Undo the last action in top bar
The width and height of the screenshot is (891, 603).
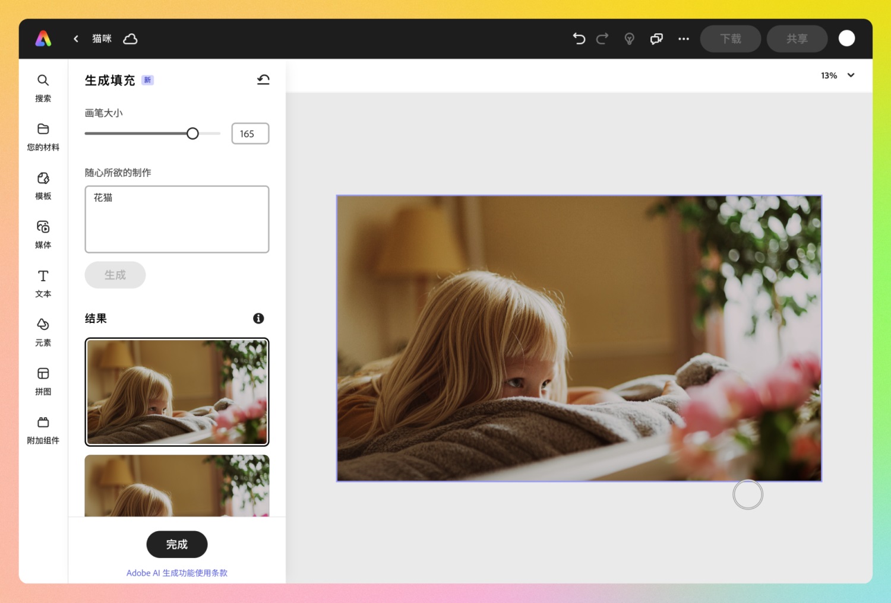579,39
